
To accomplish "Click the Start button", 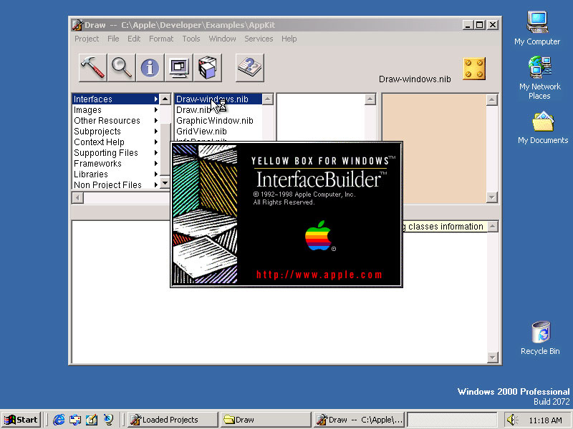I will [21, 420].
